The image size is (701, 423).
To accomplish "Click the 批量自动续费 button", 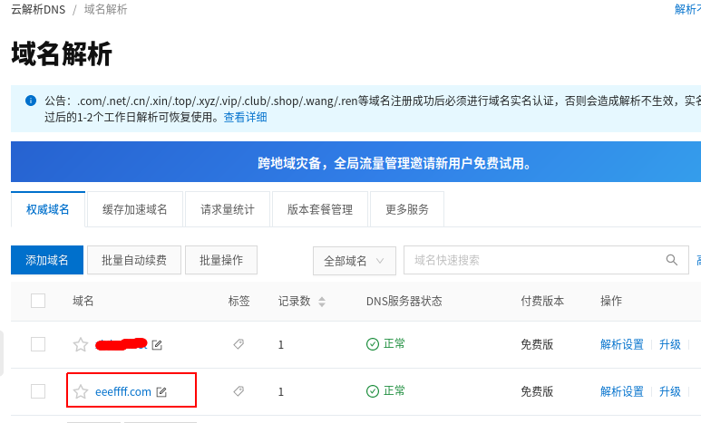I will [x=134, y=260].
